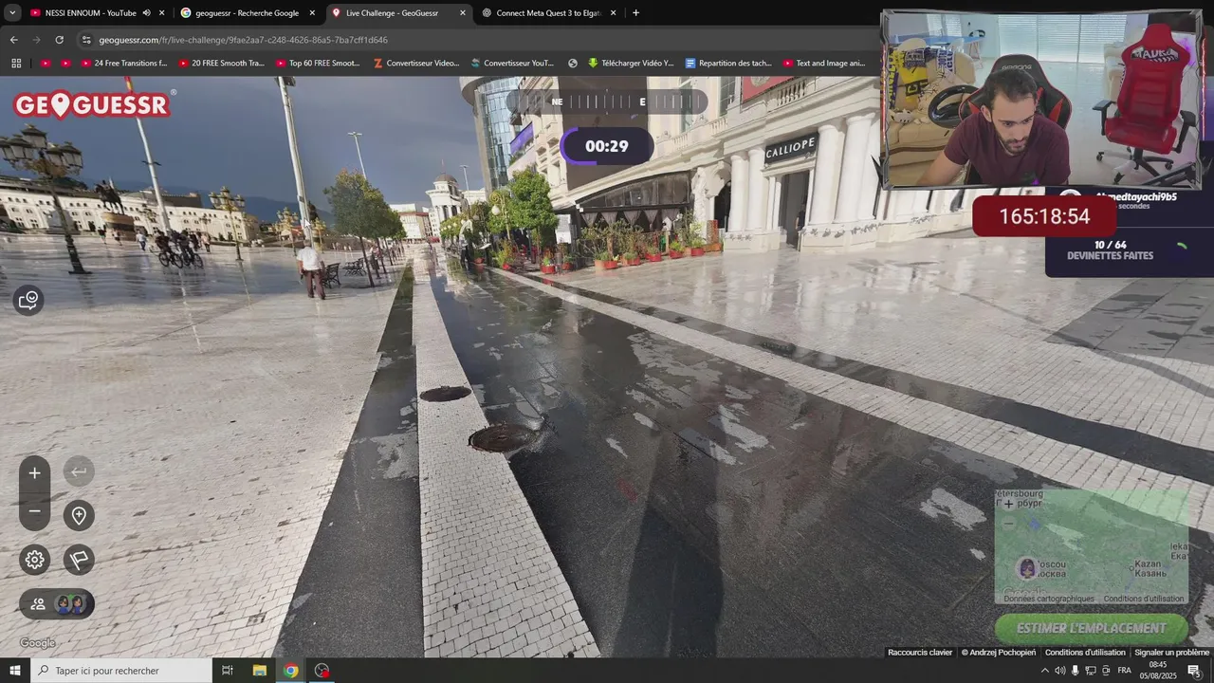Click the Taper ici pour rechercher box
Image resolution: width=1214 pixels, height=683 pixels.
(x=121, y=671)
